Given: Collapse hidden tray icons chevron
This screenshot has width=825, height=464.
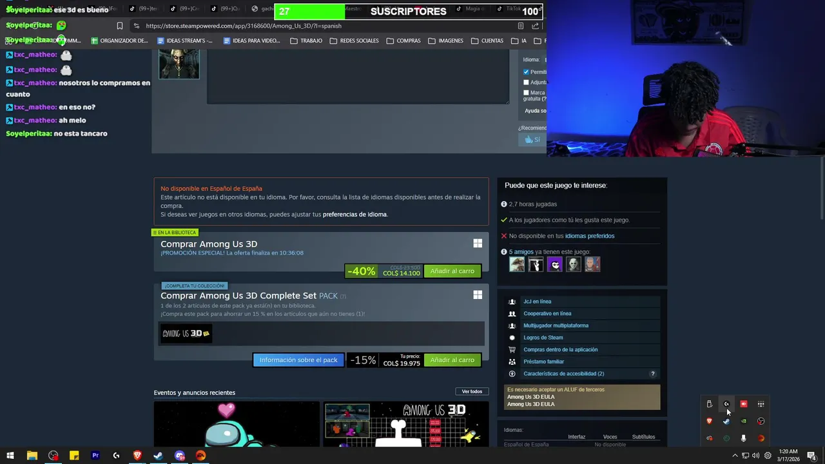Looking at the screenshot, I should click(735, 456).
